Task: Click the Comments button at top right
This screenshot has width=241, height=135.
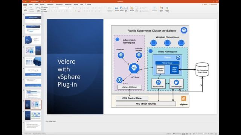Action: click(x=214, y=4)
